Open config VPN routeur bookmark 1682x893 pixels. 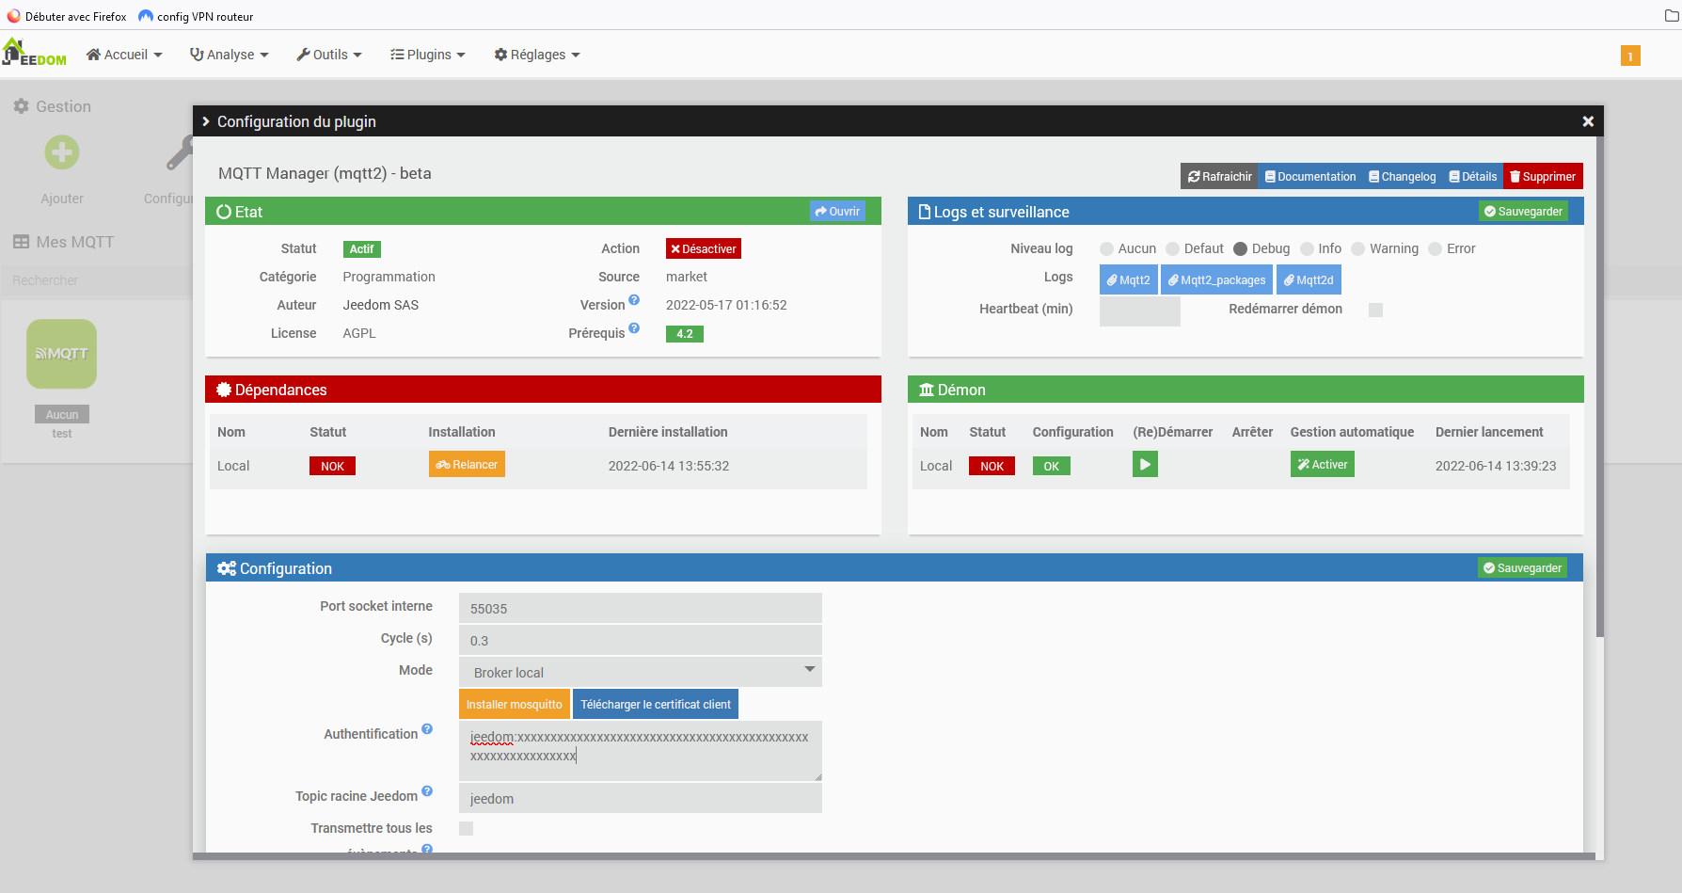pyautogui.click(x=196, y=16)
